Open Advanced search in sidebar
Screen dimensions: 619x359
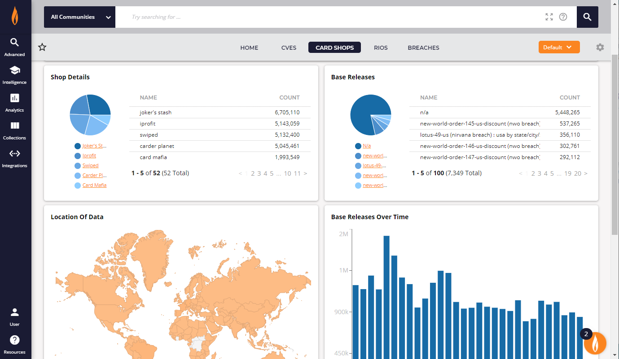[14, 47]
